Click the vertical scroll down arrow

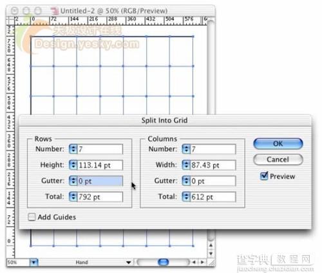coord(211,254)
